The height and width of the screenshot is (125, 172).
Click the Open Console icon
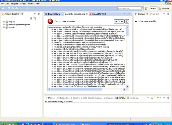[158, 98]
